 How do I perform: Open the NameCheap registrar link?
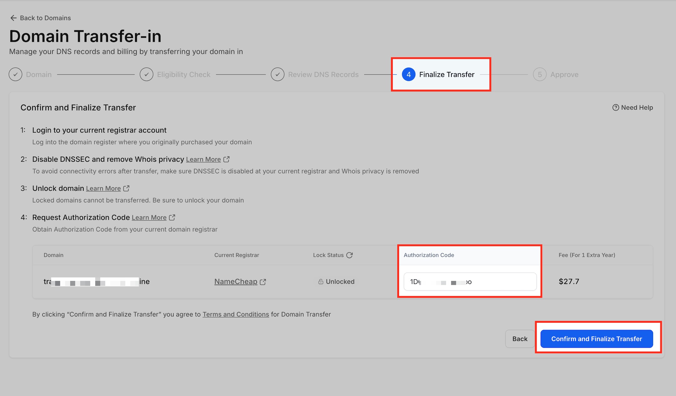coord(236,282)
